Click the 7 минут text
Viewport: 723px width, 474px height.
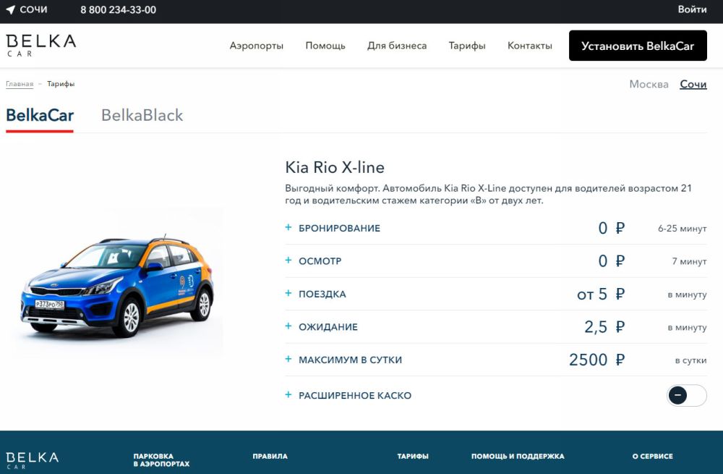(x=689, y=261)
